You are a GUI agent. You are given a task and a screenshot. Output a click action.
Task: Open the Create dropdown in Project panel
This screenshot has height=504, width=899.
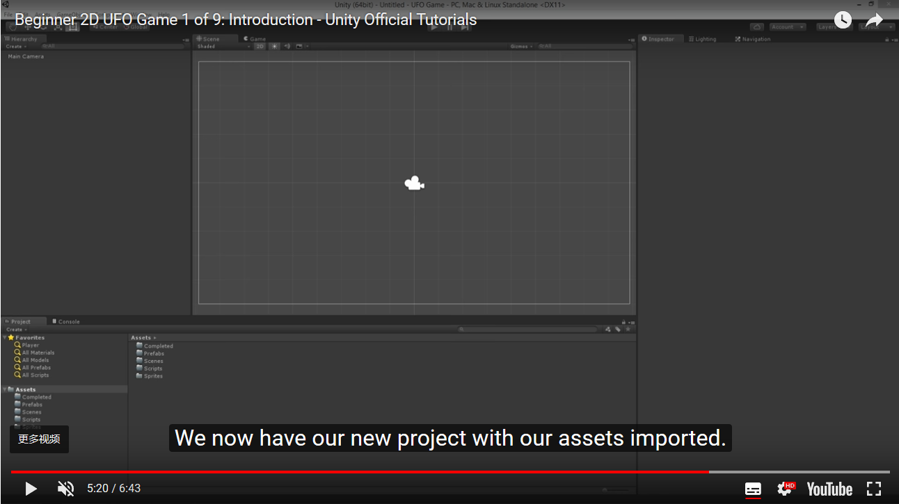pos(16,330)
